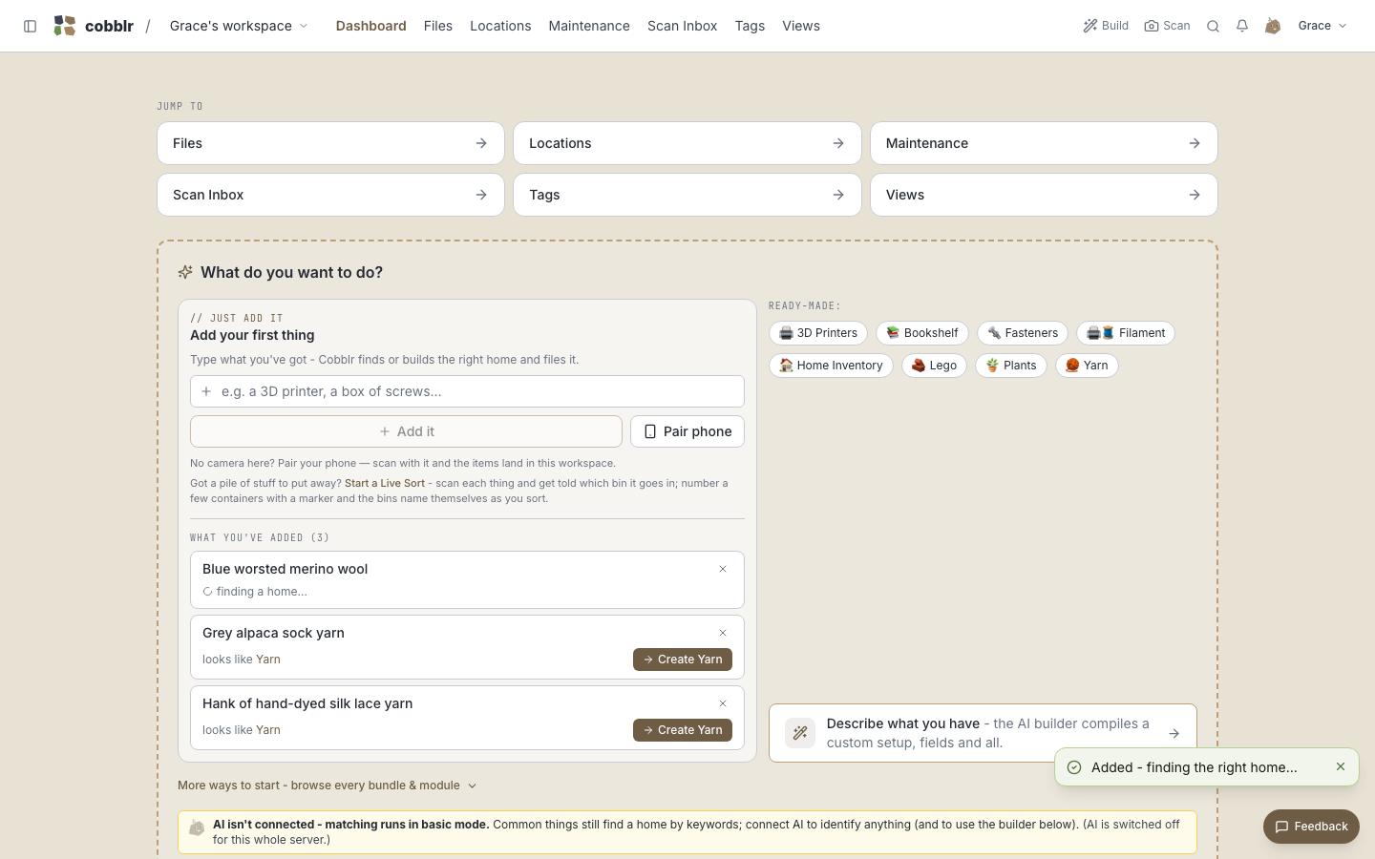The height and width of the screenshot is (859, 1375).
Task: Choose the 3D Printers ready-made chip
Action: pos(818,333)
